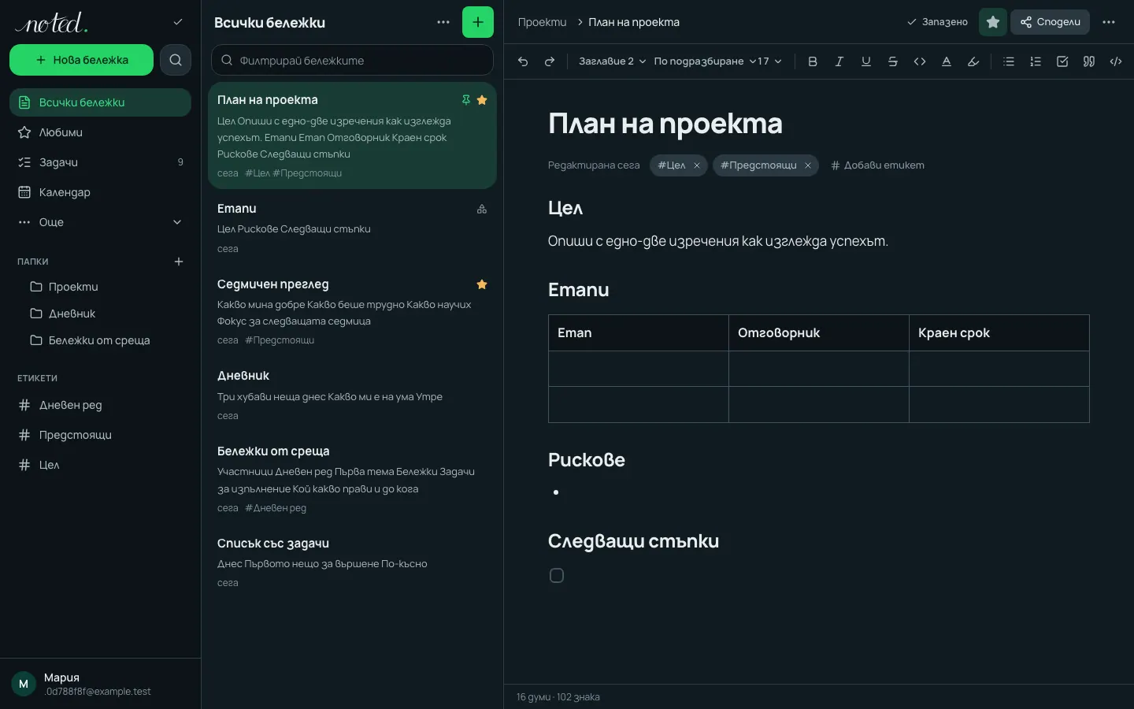
Task: Remove the #Предстоящи tag chip
Action: click(x=808, y=165)
